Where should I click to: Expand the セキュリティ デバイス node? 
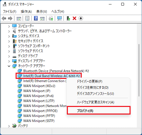click(x=9, y=41)
